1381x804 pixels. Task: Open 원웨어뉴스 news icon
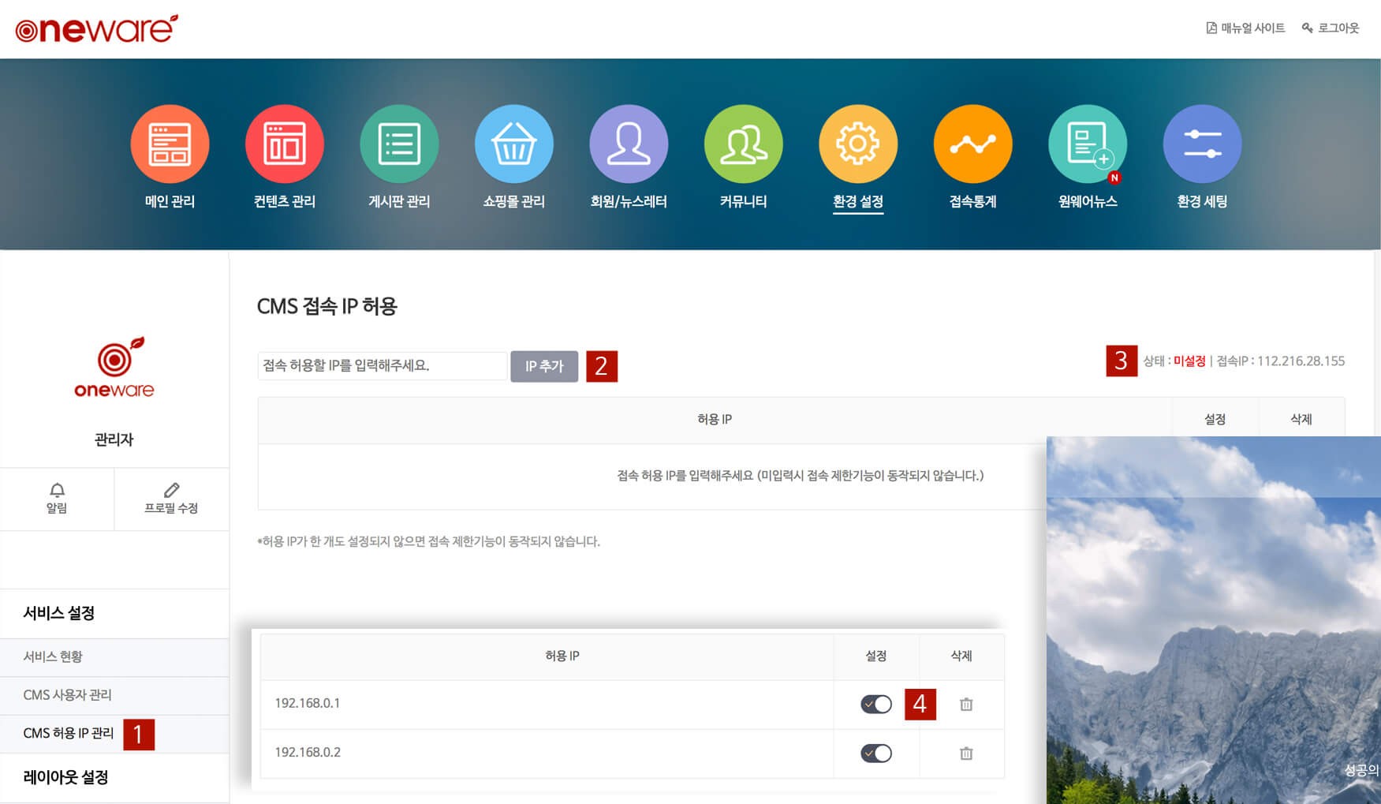point(1088,144)
